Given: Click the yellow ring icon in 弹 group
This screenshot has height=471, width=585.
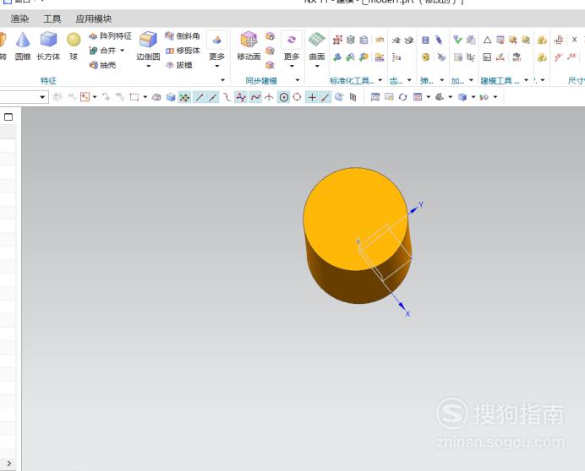Looking at the screenshot, I should (425, 57).
